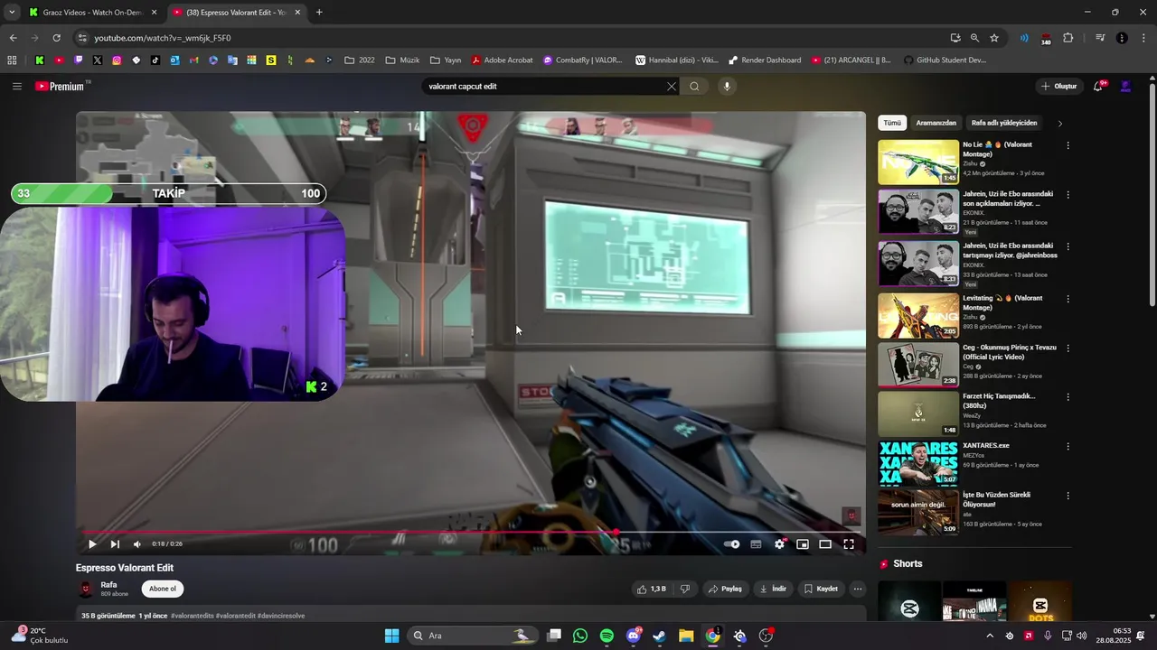Mute the video player volume
Screen dimensions: 1157x650
coord(137,544)
